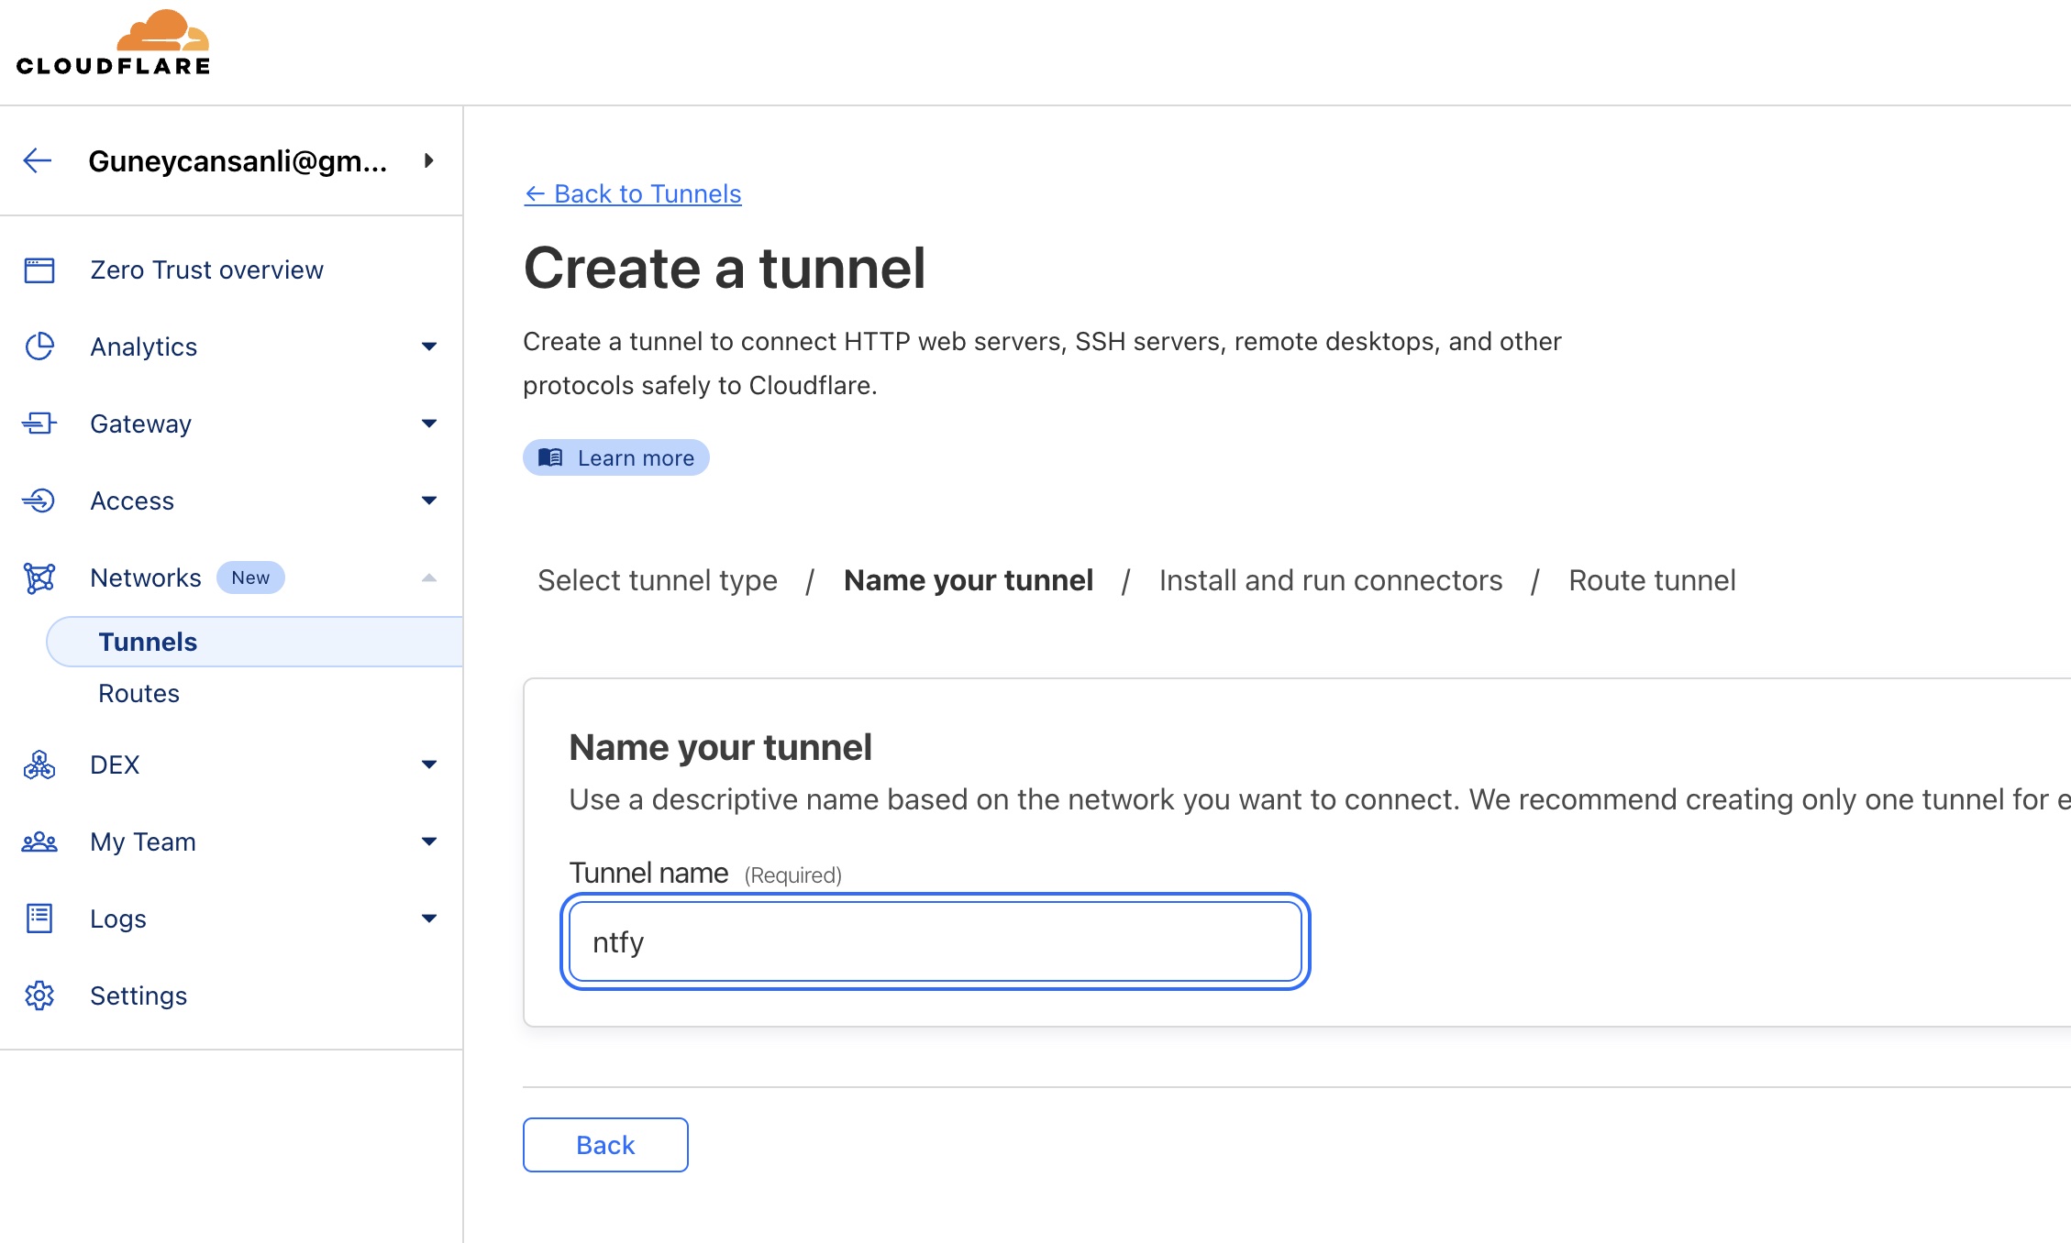2071x1243 pixels.
Task: Expand the My Team section arrow
Action: (428, 841)
